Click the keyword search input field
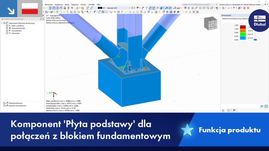This screenshot has height=151, width=269. coord(199,5)
